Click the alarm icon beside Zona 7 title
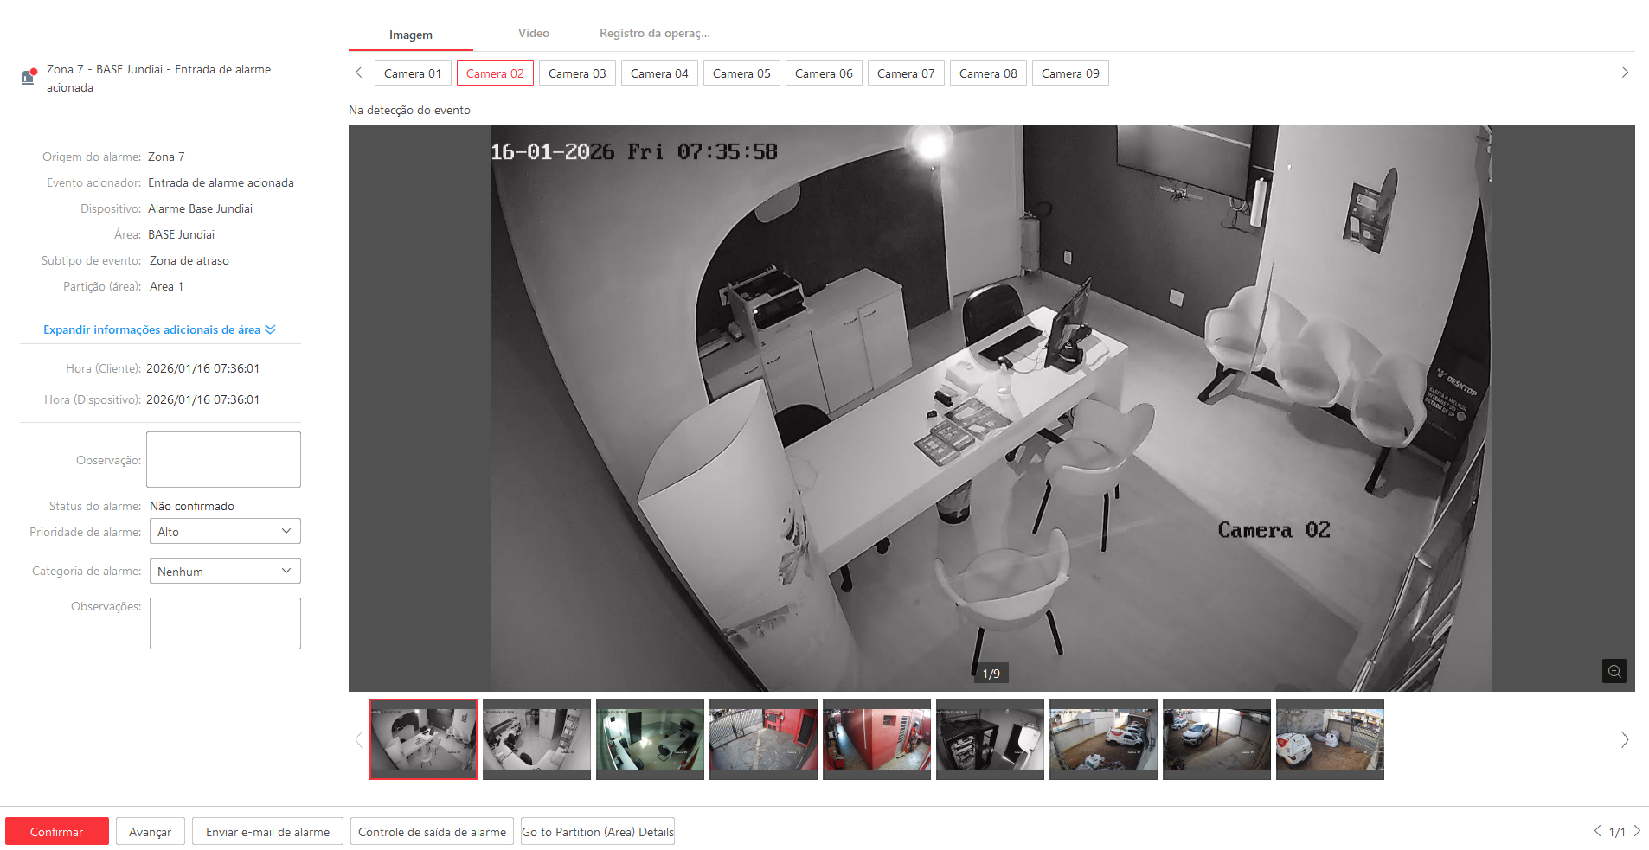The image size is (1649, 850). tap(29, 77)
